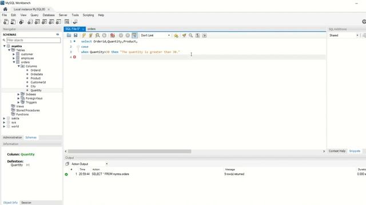Toggle auto-commit mode icon
Image resolution: width=366 pixels, height=205 pixels.
pyautogui.click(x=135, y=35)
